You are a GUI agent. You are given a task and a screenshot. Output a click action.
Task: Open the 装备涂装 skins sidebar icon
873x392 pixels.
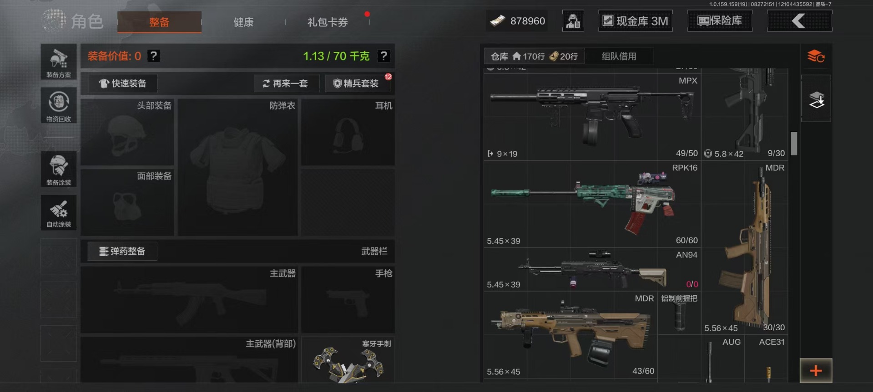pyautogui.click(x=59, y=169)
